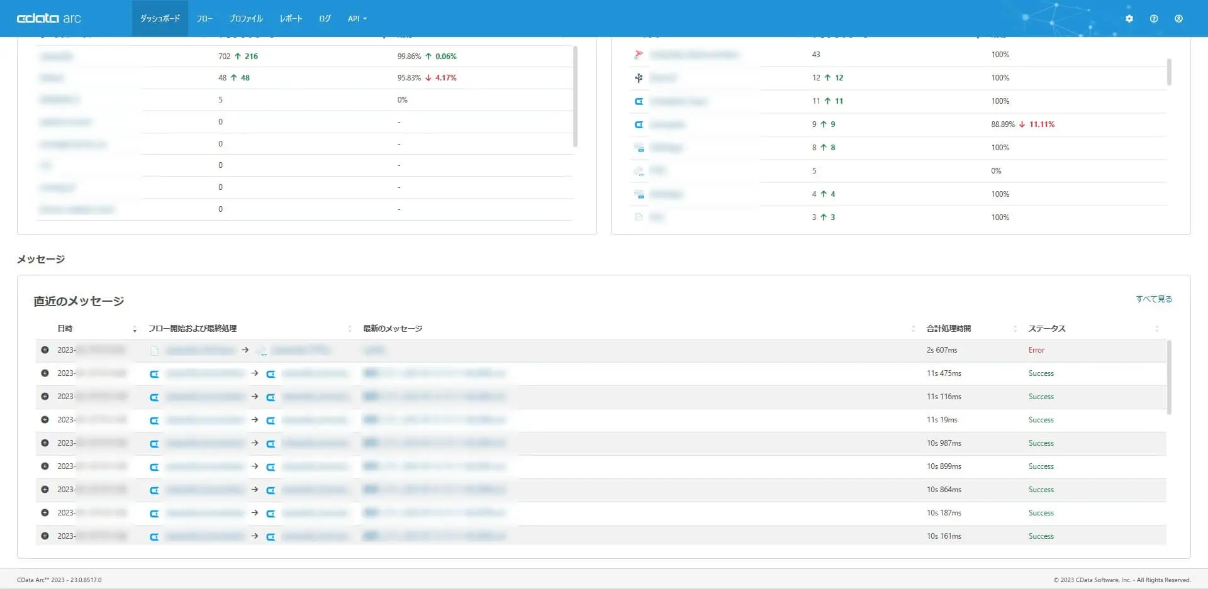Expand the message row taking 10s 899ms
The image size is (1208, 589).
pos(45,466)
